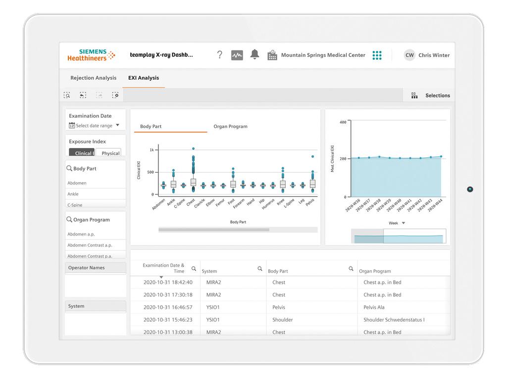Screen dimensions: 507x380
Task: Click the search icon in Body Part filter
Action: pos(70,168)
